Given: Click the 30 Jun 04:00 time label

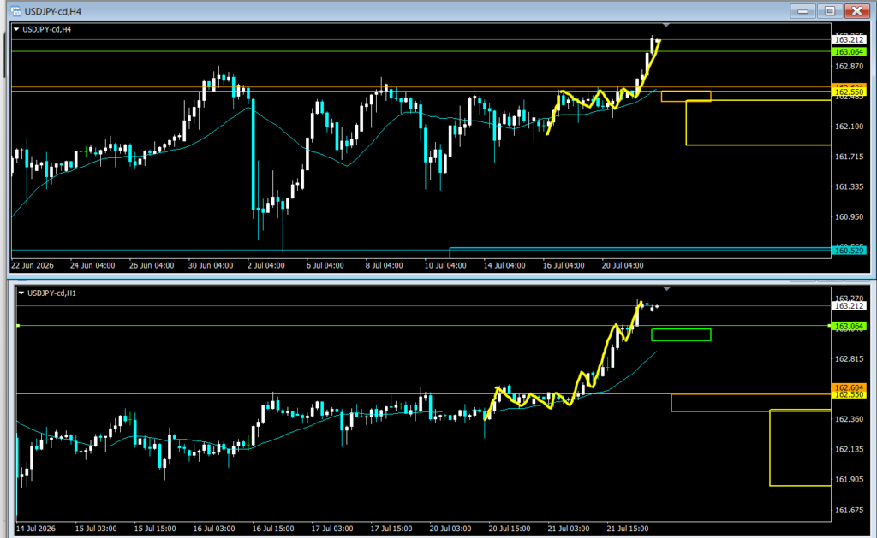Looking at the screenshot, I should coord(211,265).
